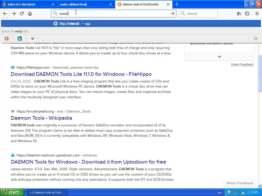This screenshot has height=196, width=262.
Task: Switch to router.collabnet.local tab
Action: [86, 4]
